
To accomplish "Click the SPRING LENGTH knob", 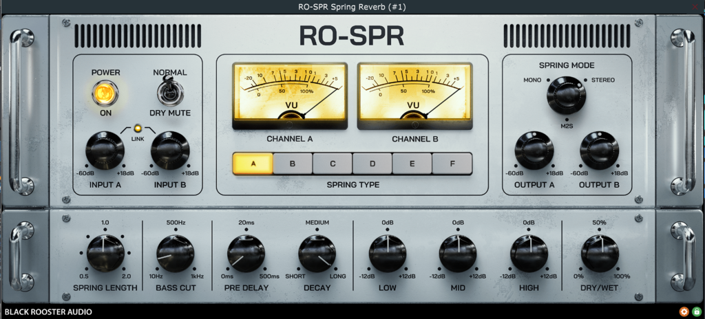I will (x=105, y=254).
